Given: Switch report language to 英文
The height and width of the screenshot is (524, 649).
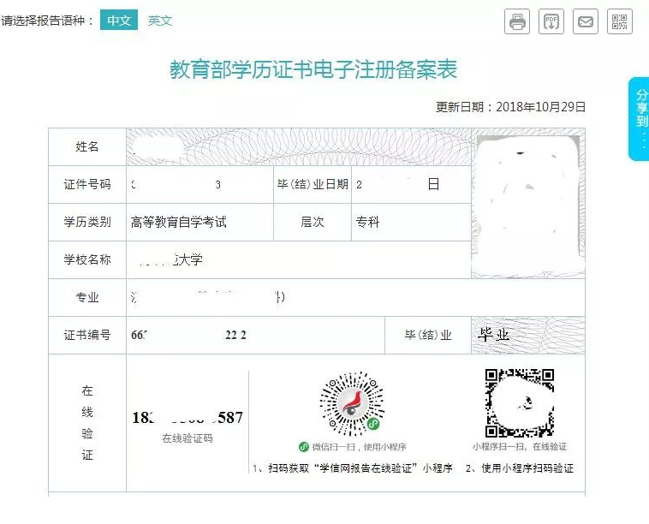Looking at the screenshot, I should (x=160, y=21).
